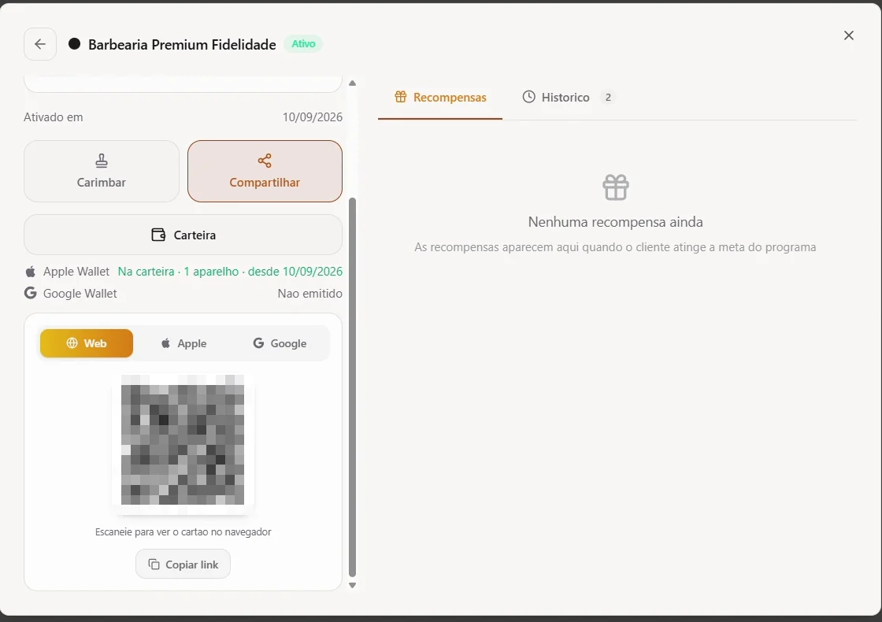Image resolution: width=882 pixels, height=622 pixels.
Task: Click the scroll up arrow of left panel
Action: click(352, 83)
